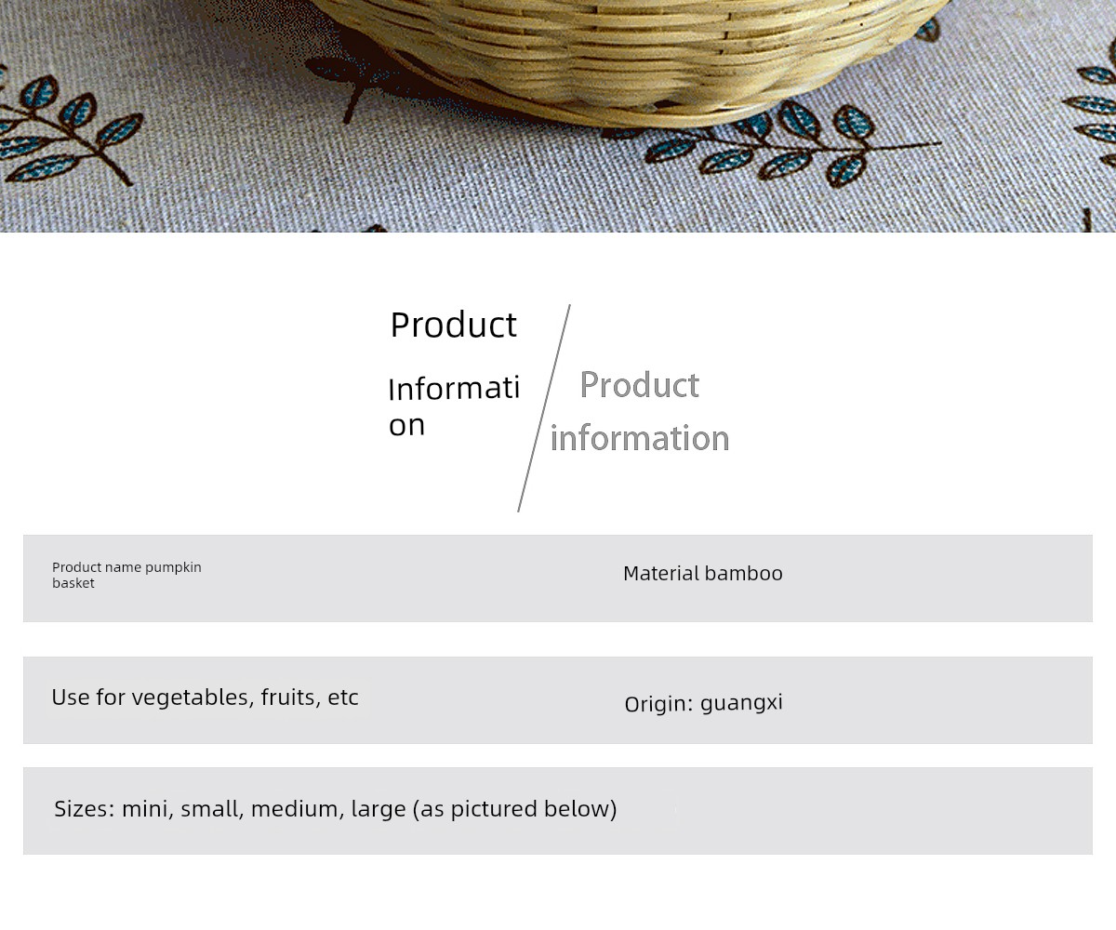Viewport: 1116px width, 930px height.
Task: Select the blue leaf branch at left edge
Action: click(x=70, y=128)
